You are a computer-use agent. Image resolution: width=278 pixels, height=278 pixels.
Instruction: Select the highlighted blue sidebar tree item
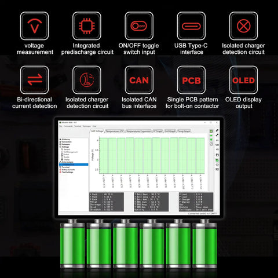click(x=74, y=164)
